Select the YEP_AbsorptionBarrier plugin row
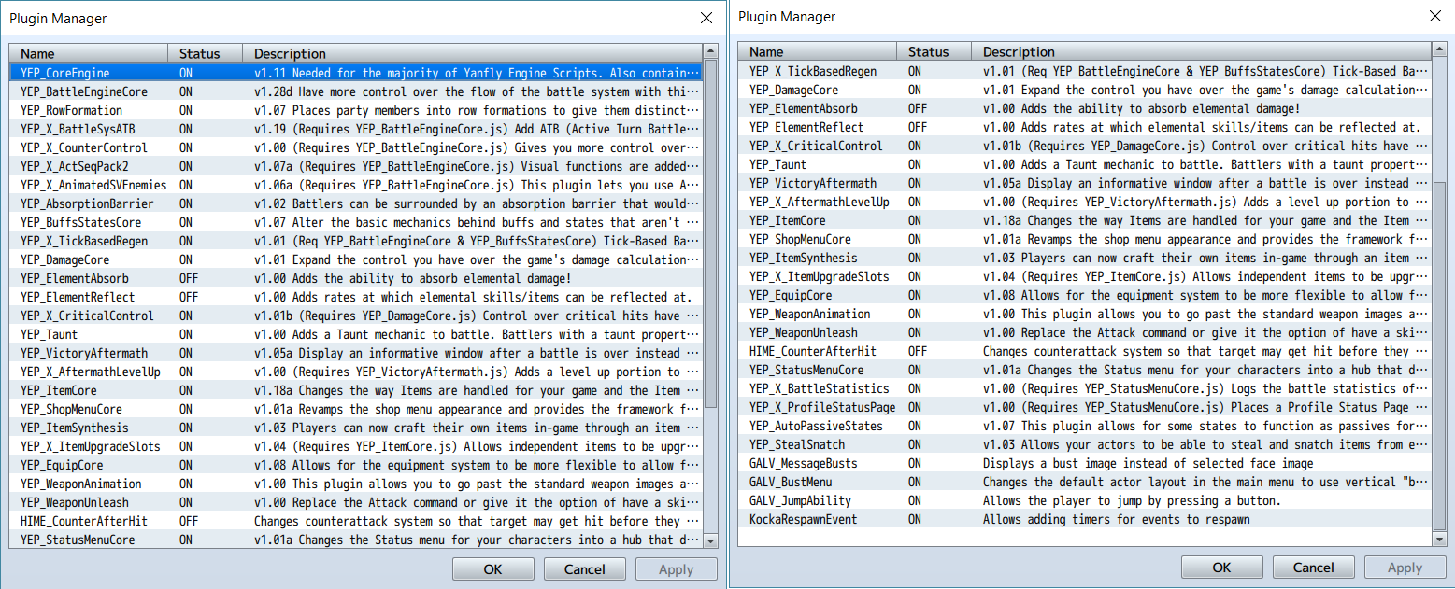This screenshot has height=589, width=1455. click(x=356, y=203)
